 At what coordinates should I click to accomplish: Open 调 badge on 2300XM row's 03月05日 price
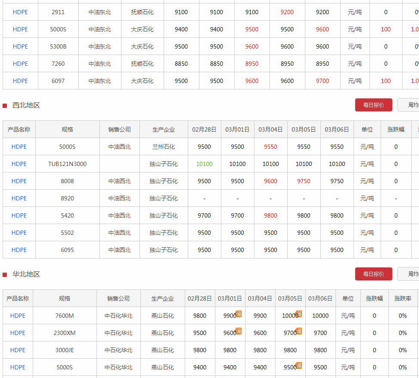coord(299,331)
